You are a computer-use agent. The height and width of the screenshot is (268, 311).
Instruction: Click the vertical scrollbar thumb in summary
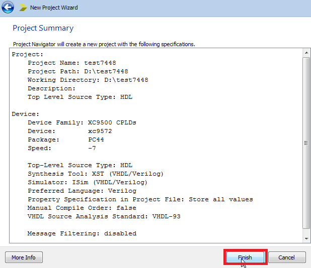click(x=306, y=143)
